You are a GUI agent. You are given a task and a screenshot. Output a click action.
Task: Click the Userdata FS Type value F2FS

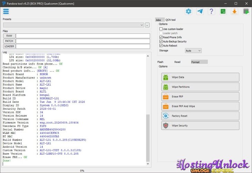pyautogui.click(x=43, y=126)
